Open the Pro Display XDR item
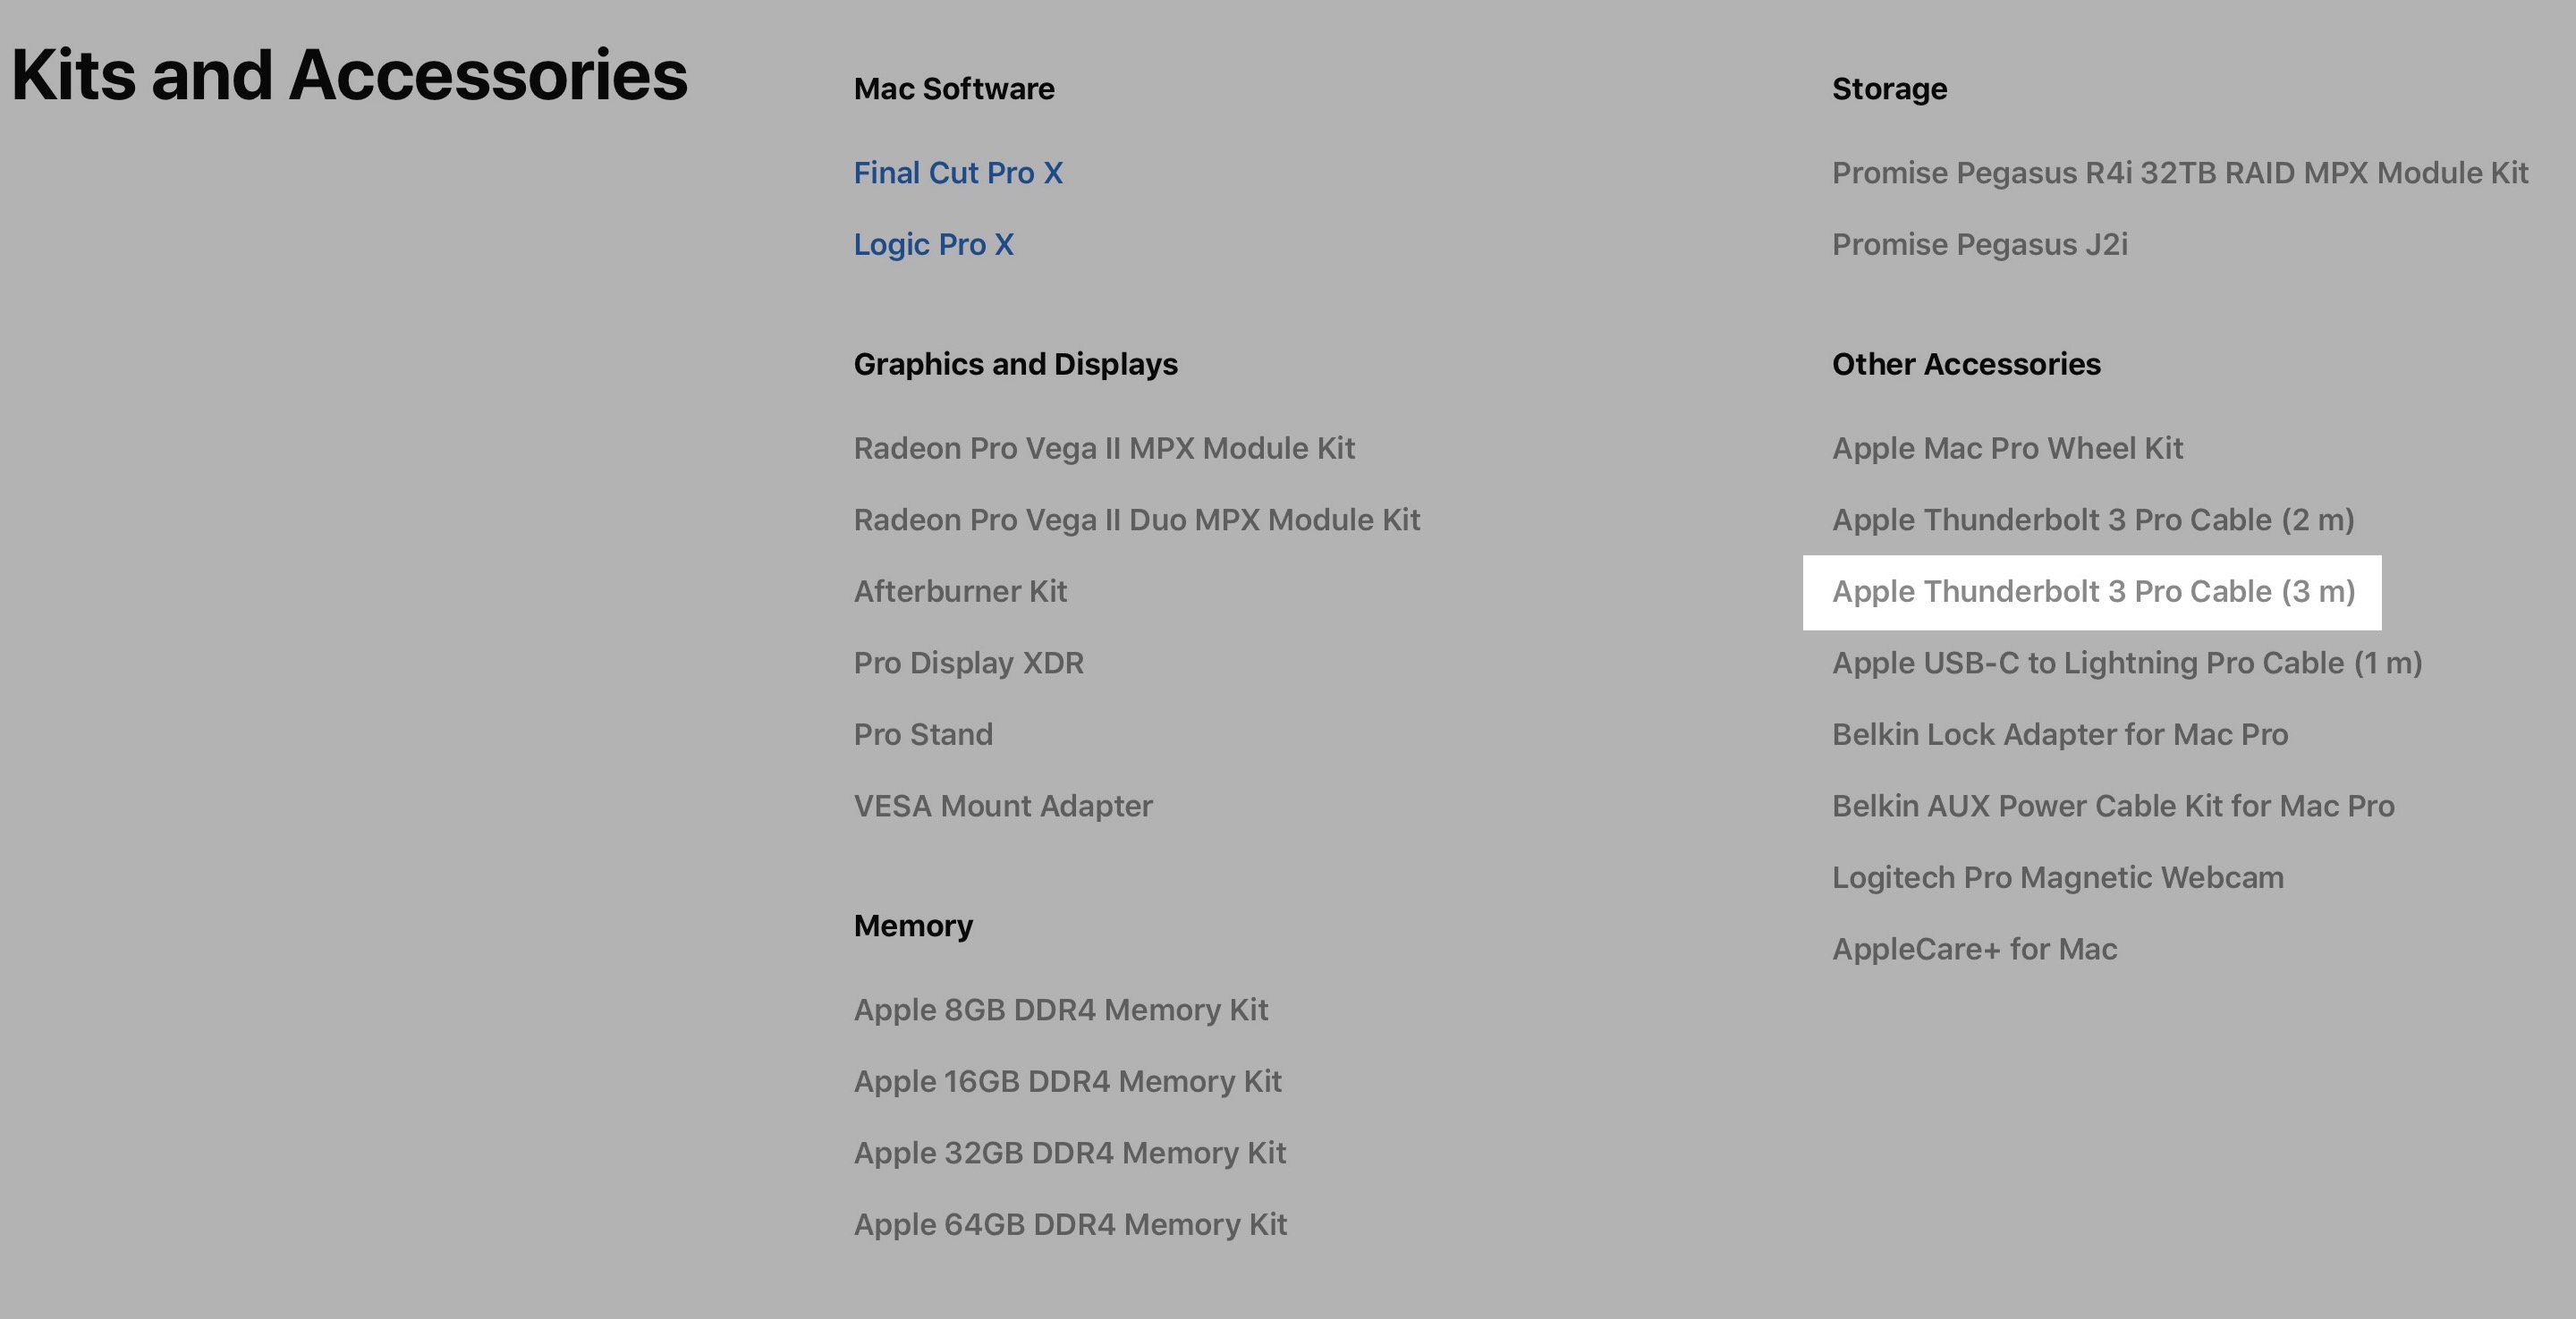Image resolution: width=2576 pixels, height=1319 pixels. coord(968,663)
